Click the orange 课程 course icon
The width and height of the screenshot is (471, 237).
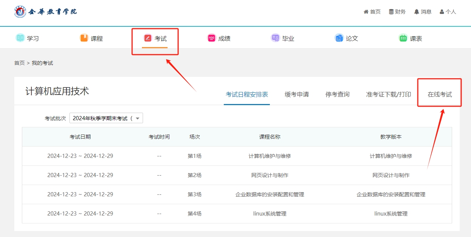(x=84, y=38)
